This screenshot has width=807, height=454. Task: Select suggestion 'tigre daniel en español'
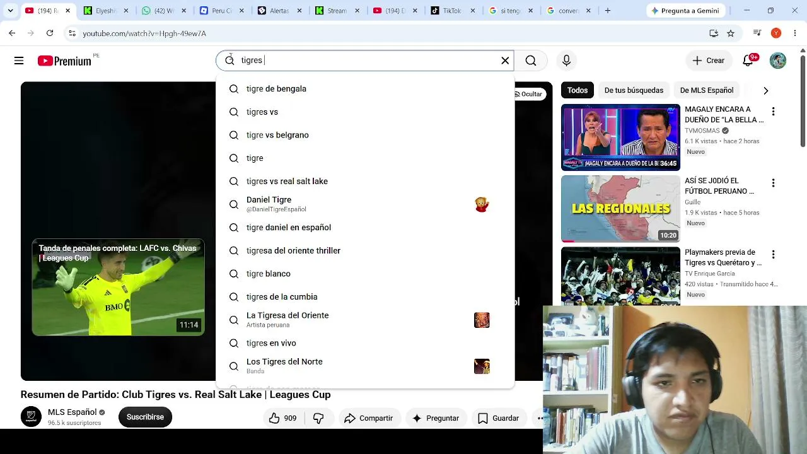[x=365, y=228]
